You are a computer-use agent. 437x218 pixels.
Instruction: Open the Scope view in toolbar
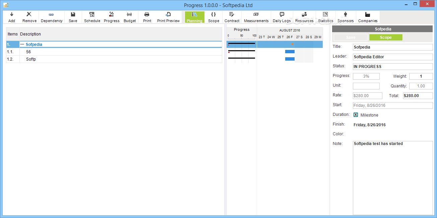tap(213, 17)
